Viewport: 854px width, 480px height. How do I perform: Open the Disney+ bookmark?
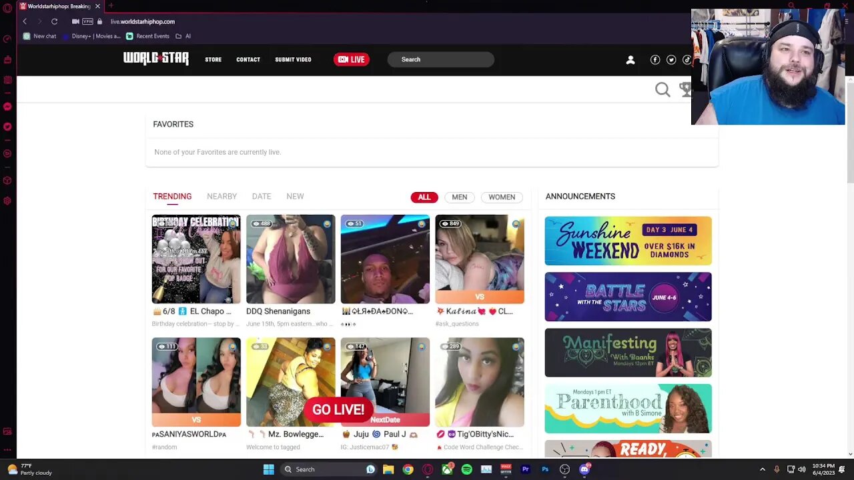pos(91,36)
